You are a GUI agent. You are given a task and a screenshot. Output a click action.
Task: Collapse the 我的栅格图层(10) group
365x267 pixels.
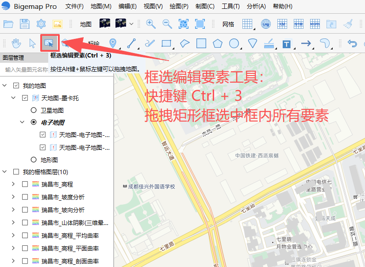pyautogui.click(x=4, y=172)
